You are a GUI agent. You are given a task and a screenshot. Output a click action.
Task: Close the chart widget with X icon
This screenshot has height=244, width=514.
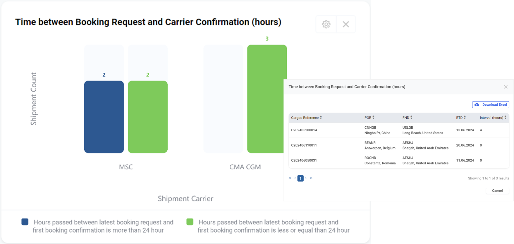point(346,24)
